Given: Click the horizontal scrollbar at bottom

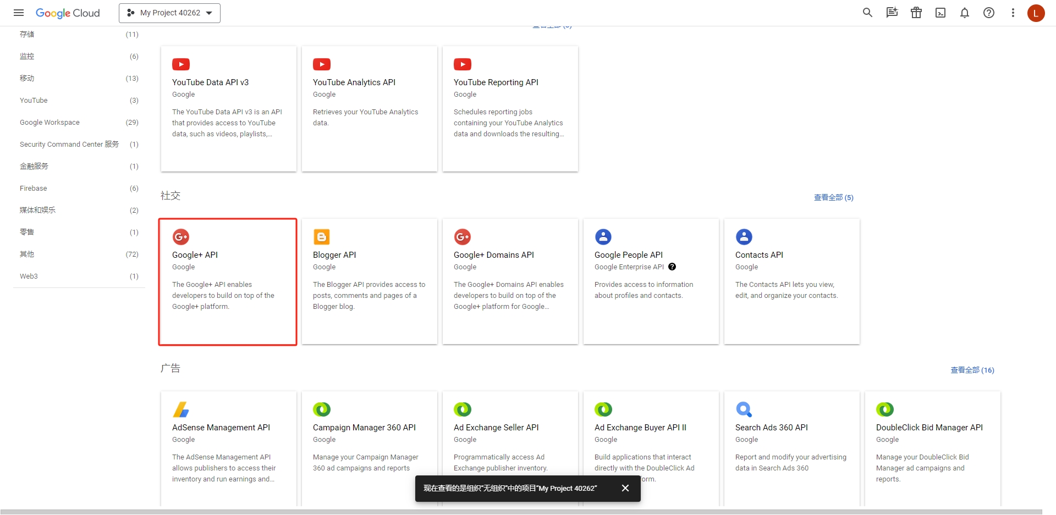Looking at the screenshot, I should point(521,512).
